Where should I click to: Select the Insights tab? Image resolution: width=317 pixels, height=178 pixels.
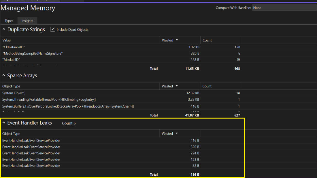tap(27, 21)
